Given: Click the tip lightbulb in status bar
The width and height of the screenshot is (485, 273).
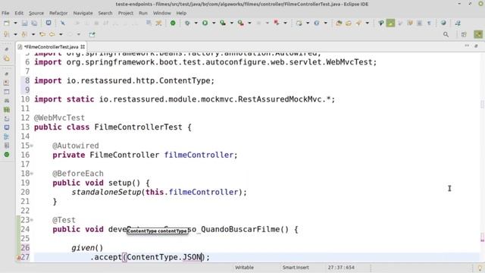Looking at the screenshot, I should click(x=480, y=268).
